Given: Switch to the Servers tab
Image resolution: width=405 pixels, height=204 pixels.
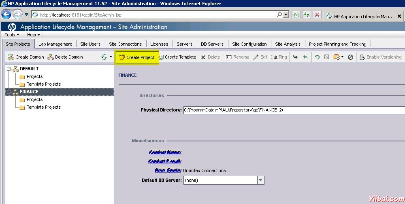Looking at the screenshot, I should tap(184, 44).
